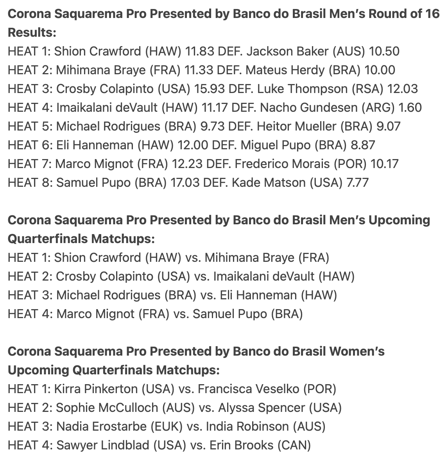Select quarterfinal Crawford vs. Mihimana Braye line
Screen dimensions: 448x458
coord(168,258)
